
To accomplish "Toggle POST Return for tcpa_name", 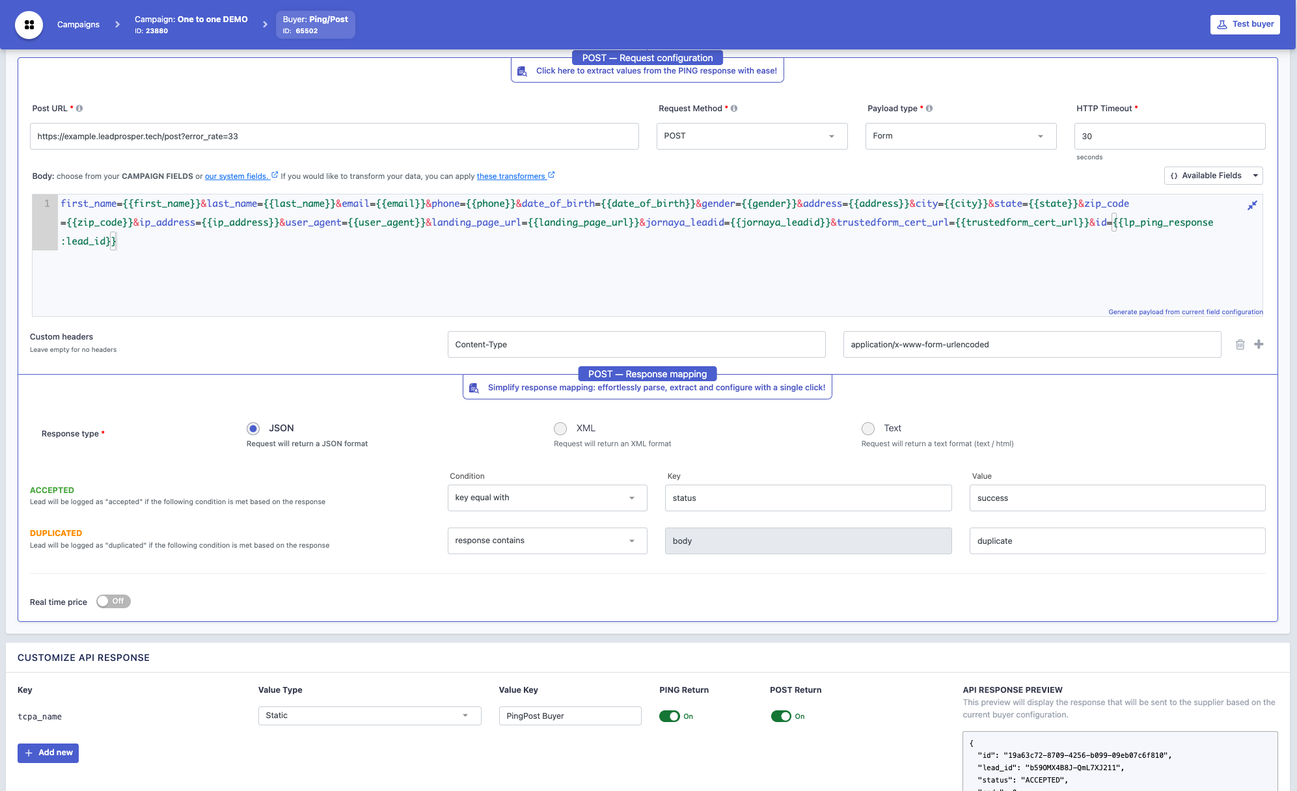I will pos(781,716).
